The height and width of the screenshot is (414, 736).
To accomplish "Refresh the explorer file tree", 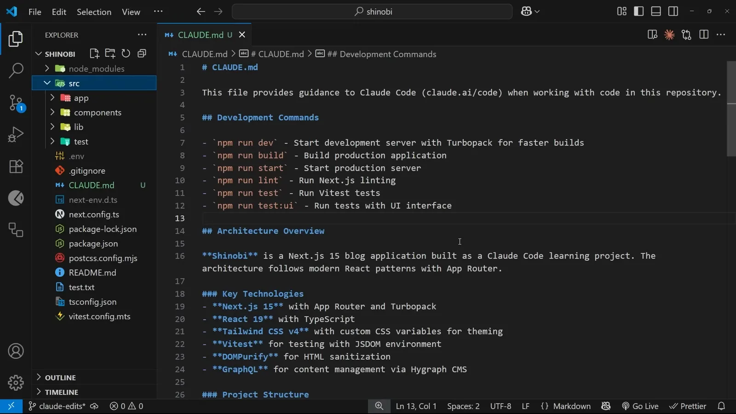I will click(x=126, y=54).
